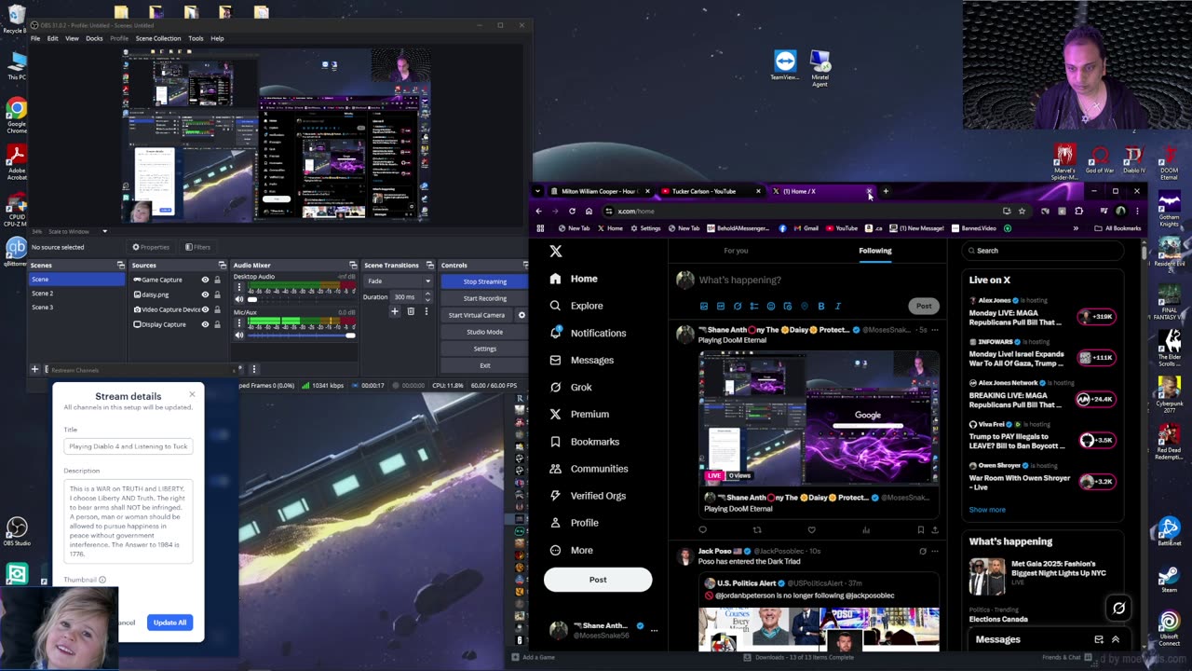Open source Properties button
This screenshot has height=671, width=1192.
point(151,247)
